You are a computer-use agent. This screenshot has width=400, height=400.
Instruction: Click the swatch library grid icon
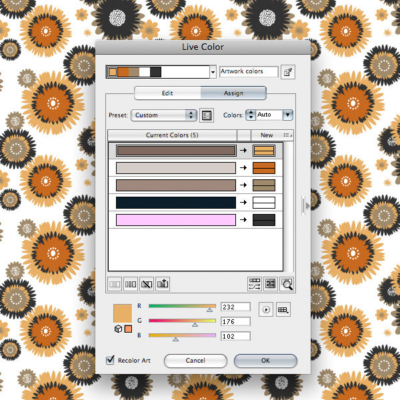(x=283, y=309)
